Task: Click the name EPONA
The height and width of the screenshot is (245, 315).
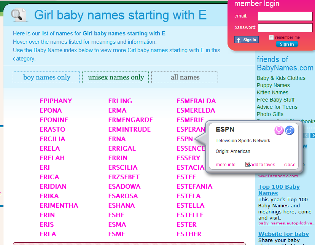Action: [x=51, y=110]
